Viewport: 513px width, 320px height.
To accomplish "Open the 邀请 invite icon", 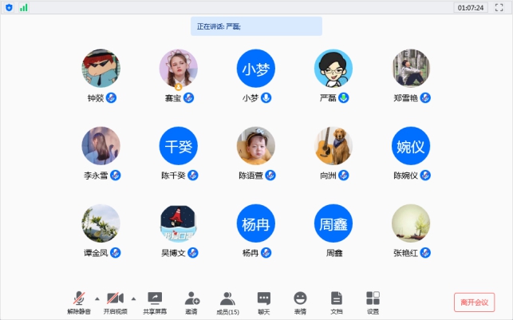I will coord(191,298).
